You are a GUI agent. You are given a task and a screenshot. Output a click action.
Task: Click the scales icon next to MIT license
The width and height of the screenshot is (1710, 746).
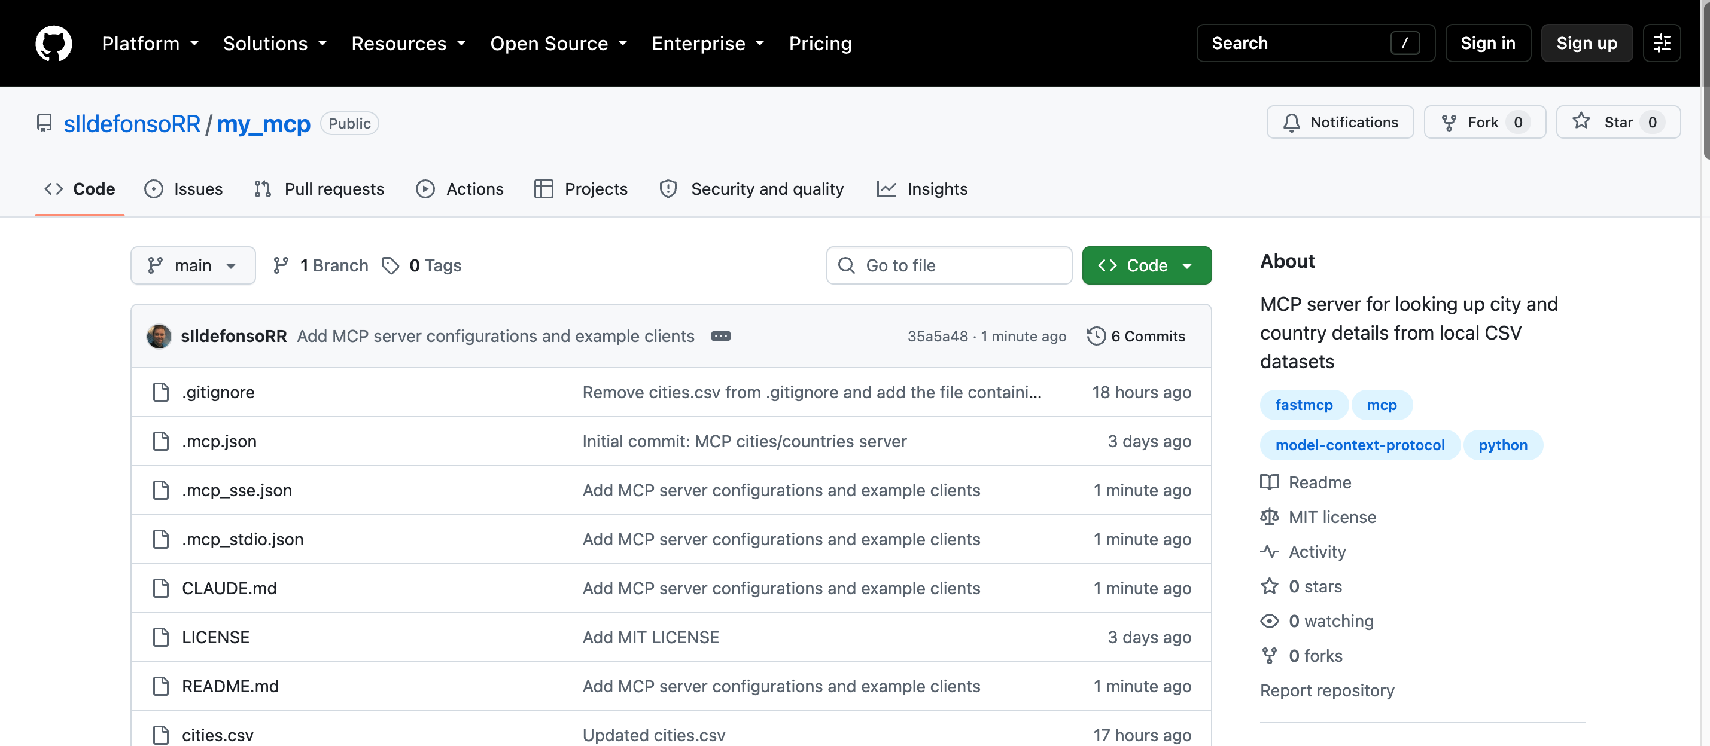(x=1269, y=517)
